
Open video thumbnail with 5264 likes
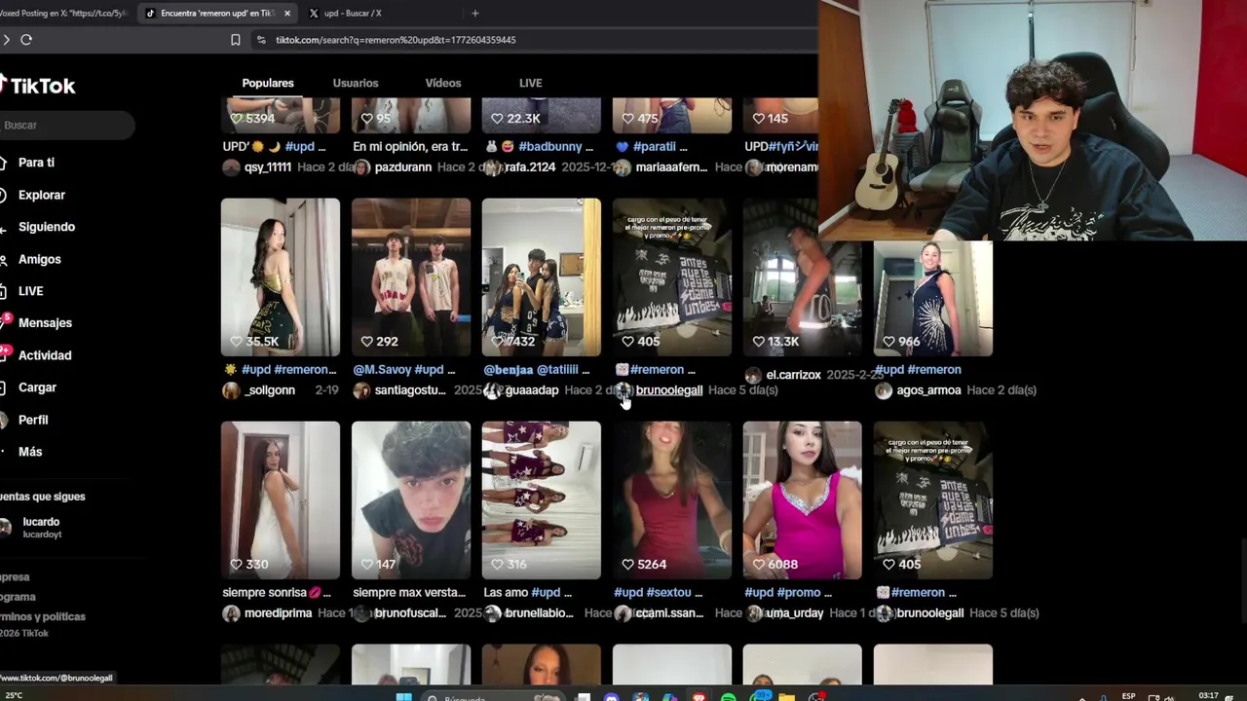coord(672,500)
